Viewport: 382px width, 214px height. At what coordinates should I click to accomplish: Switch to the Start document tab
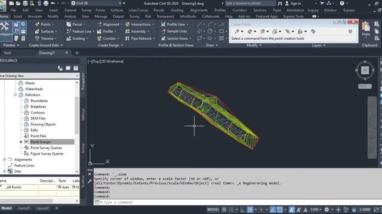pos(7,53)
